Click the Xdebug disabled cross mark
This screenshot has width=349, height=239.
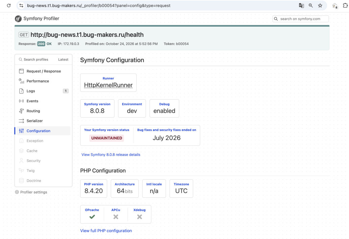click(x=140, y=217)
